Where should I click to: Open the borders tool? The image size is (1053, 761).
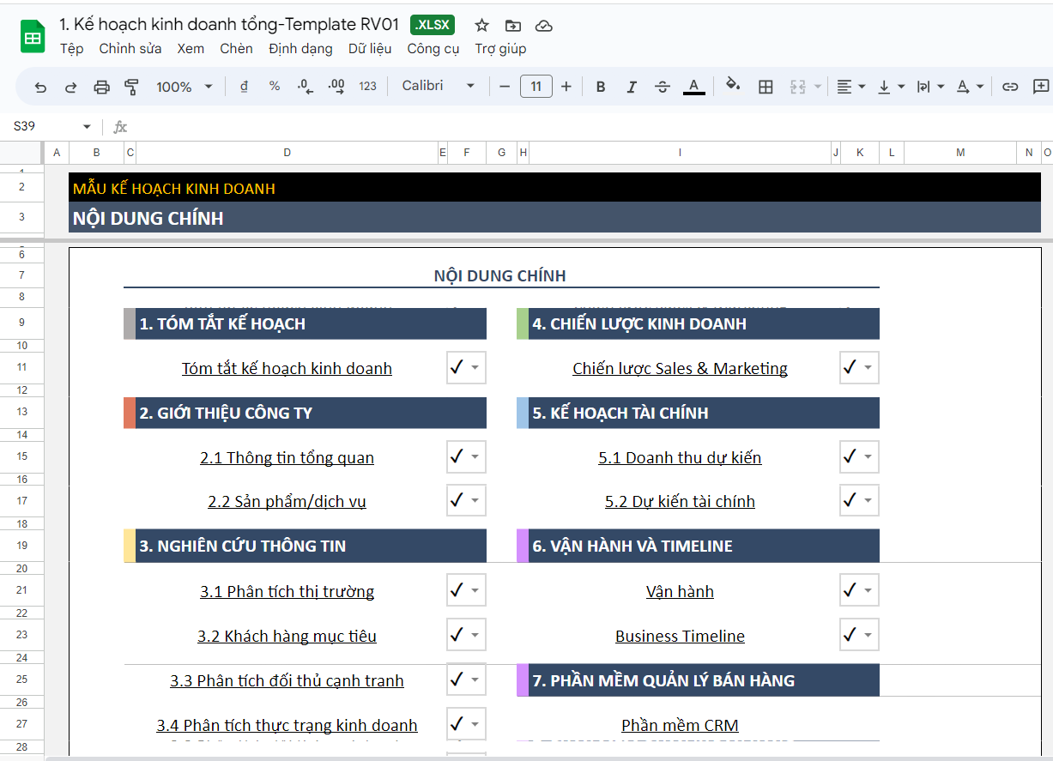point(766,87)
